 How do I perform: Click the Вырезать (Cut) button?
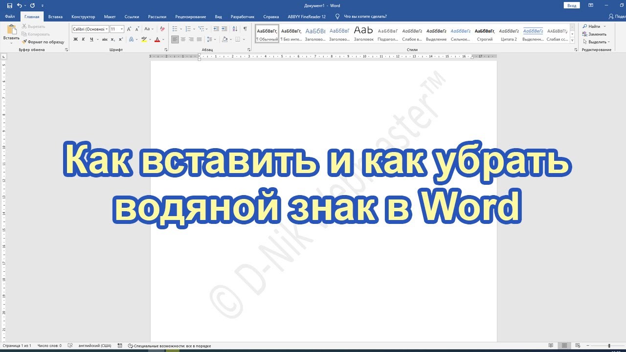pyautogui.click(x=33, y=26)
